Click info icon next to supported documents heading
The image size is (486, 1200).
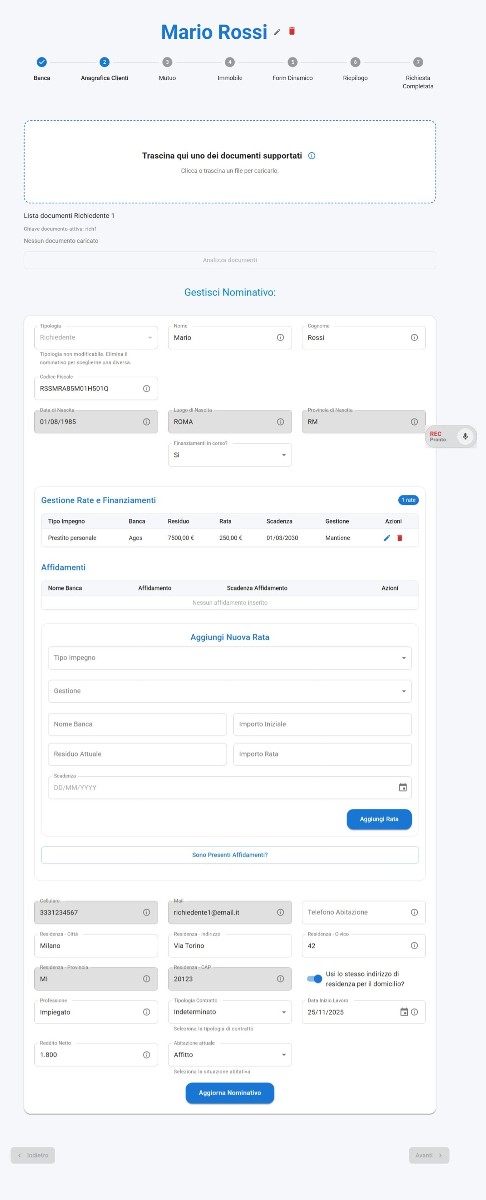click(312, 156)
